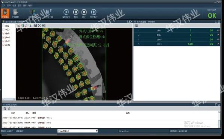
Task: Click the floppy disk save icon above image
Action: pyautogui.click(x=36, y=26)
